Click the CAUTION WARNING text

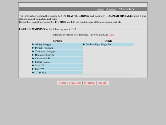click(32, 29)
